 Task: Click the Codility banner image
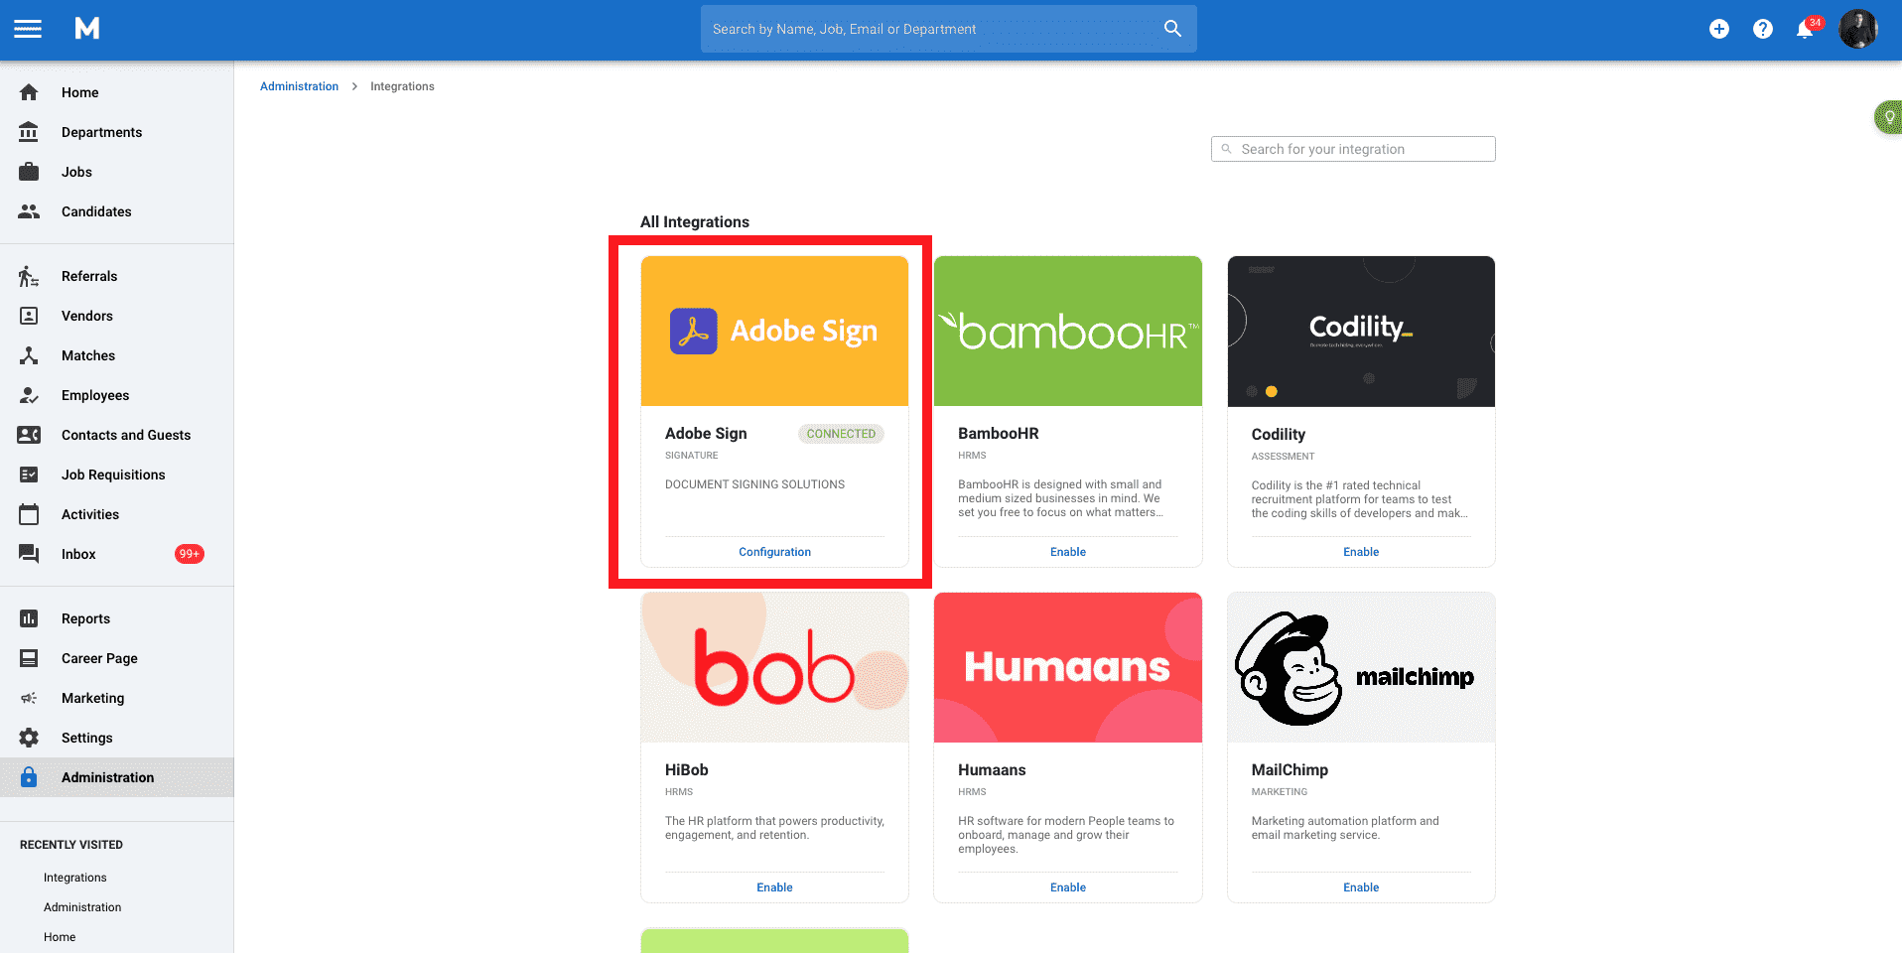[1361, 331]
